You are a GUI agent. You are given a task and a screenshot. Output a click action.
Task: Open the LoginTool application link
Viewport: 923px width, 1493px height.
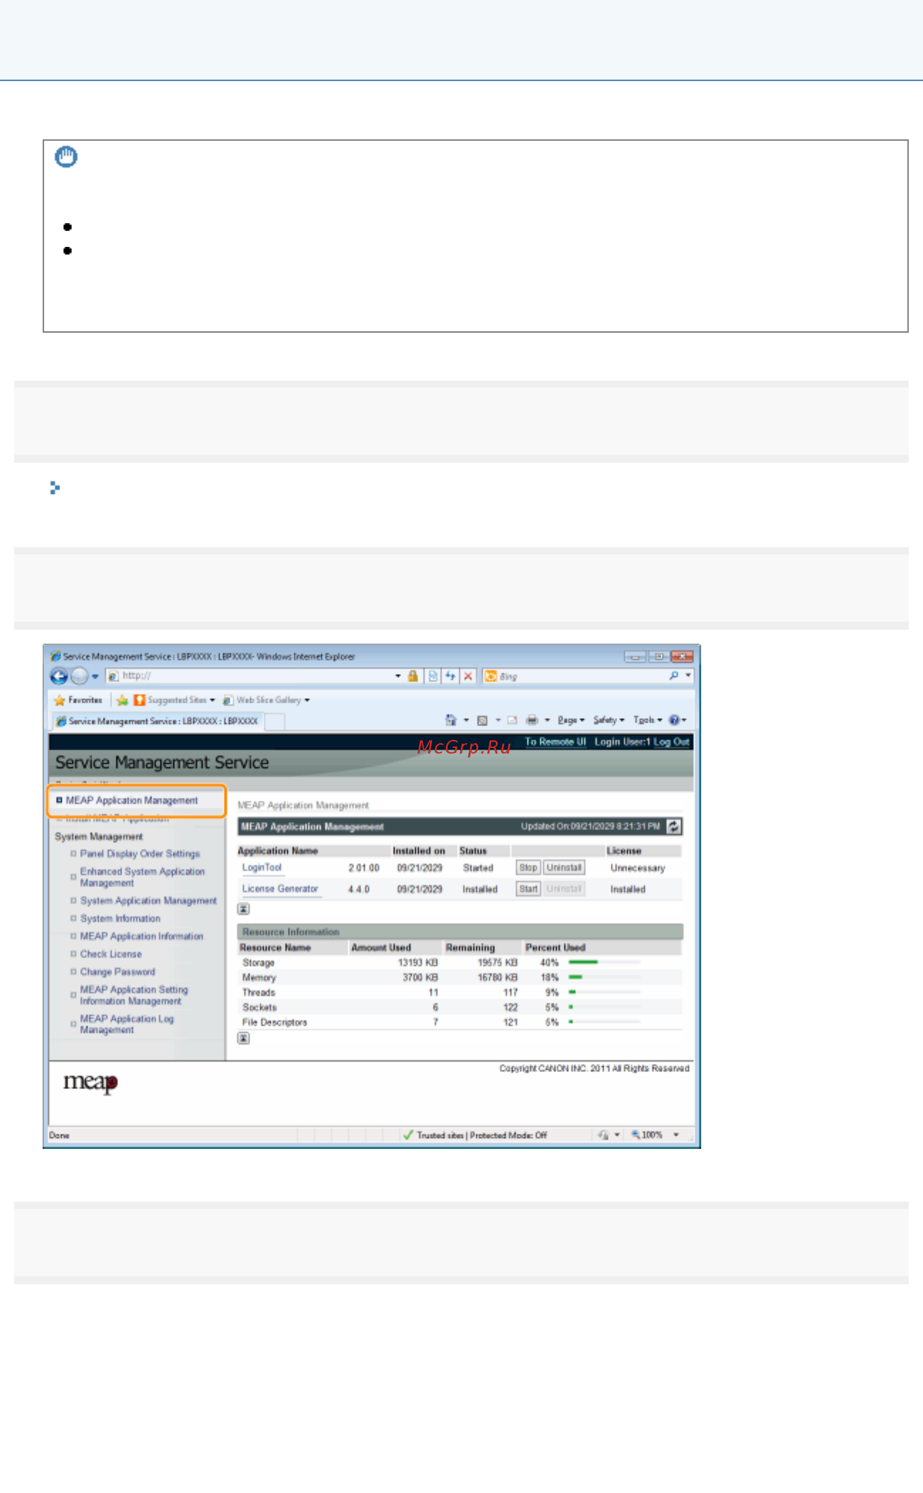tap(262, 868)
